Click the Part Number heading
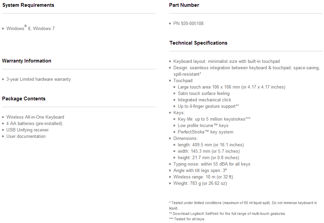This screenshot has width=324, height=223. [x=184, y=5]
